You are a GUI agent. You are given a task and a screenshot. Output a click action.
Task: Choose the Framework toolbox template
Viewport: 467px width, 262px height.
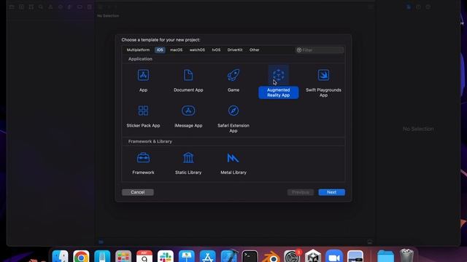(x=143, y=158)
